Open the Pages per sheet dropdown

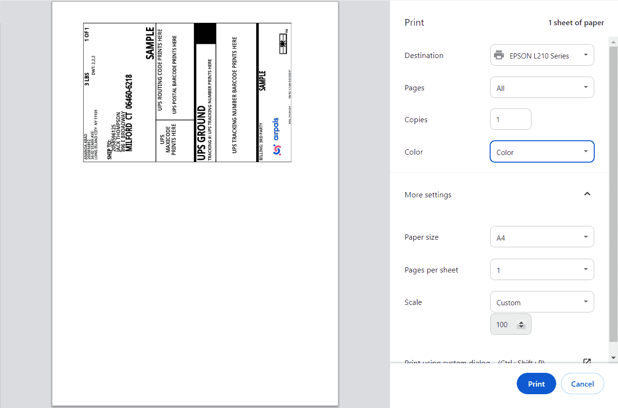542,269
